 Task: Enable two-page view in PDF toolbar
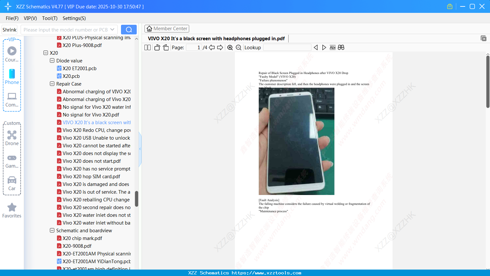(x=147, y=47)
